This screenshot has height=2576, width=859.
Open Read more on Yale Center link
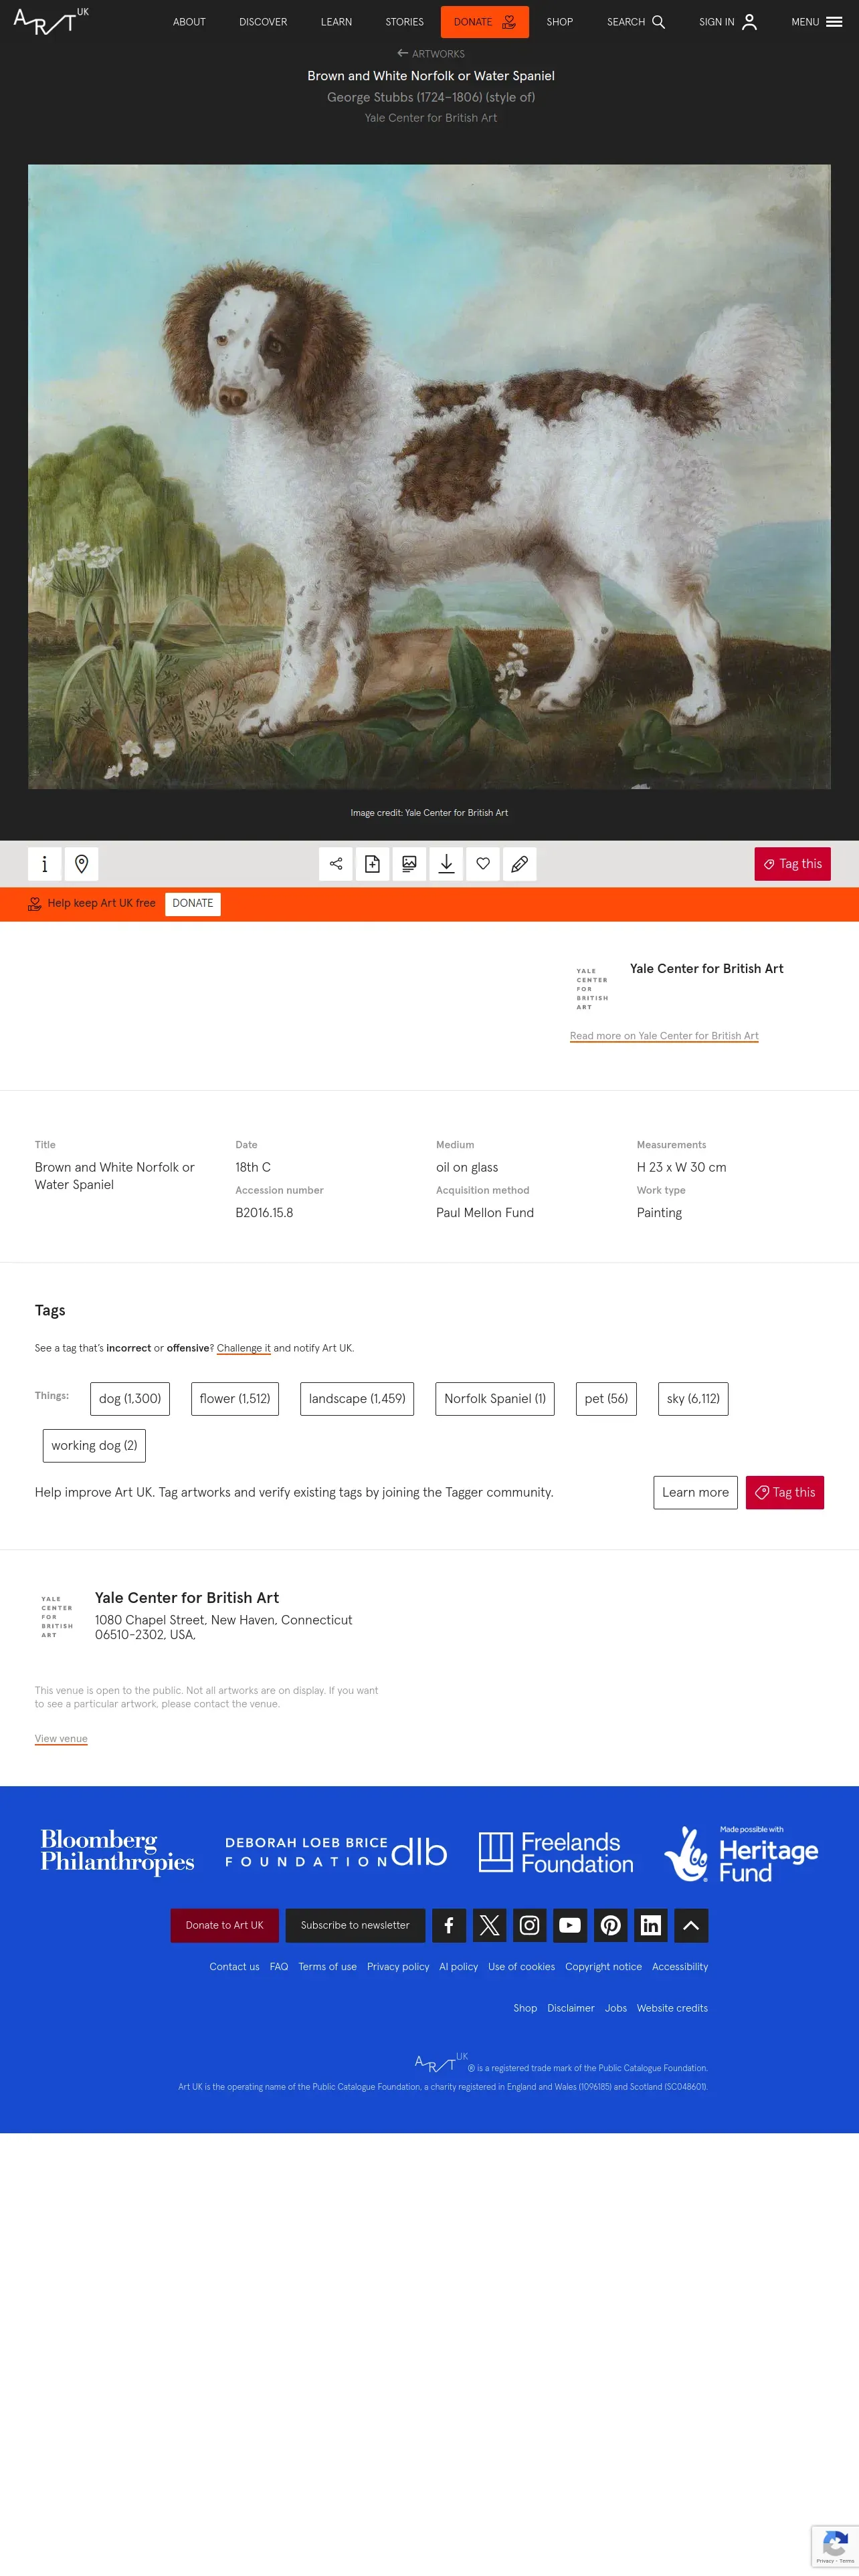(664, 1036)
